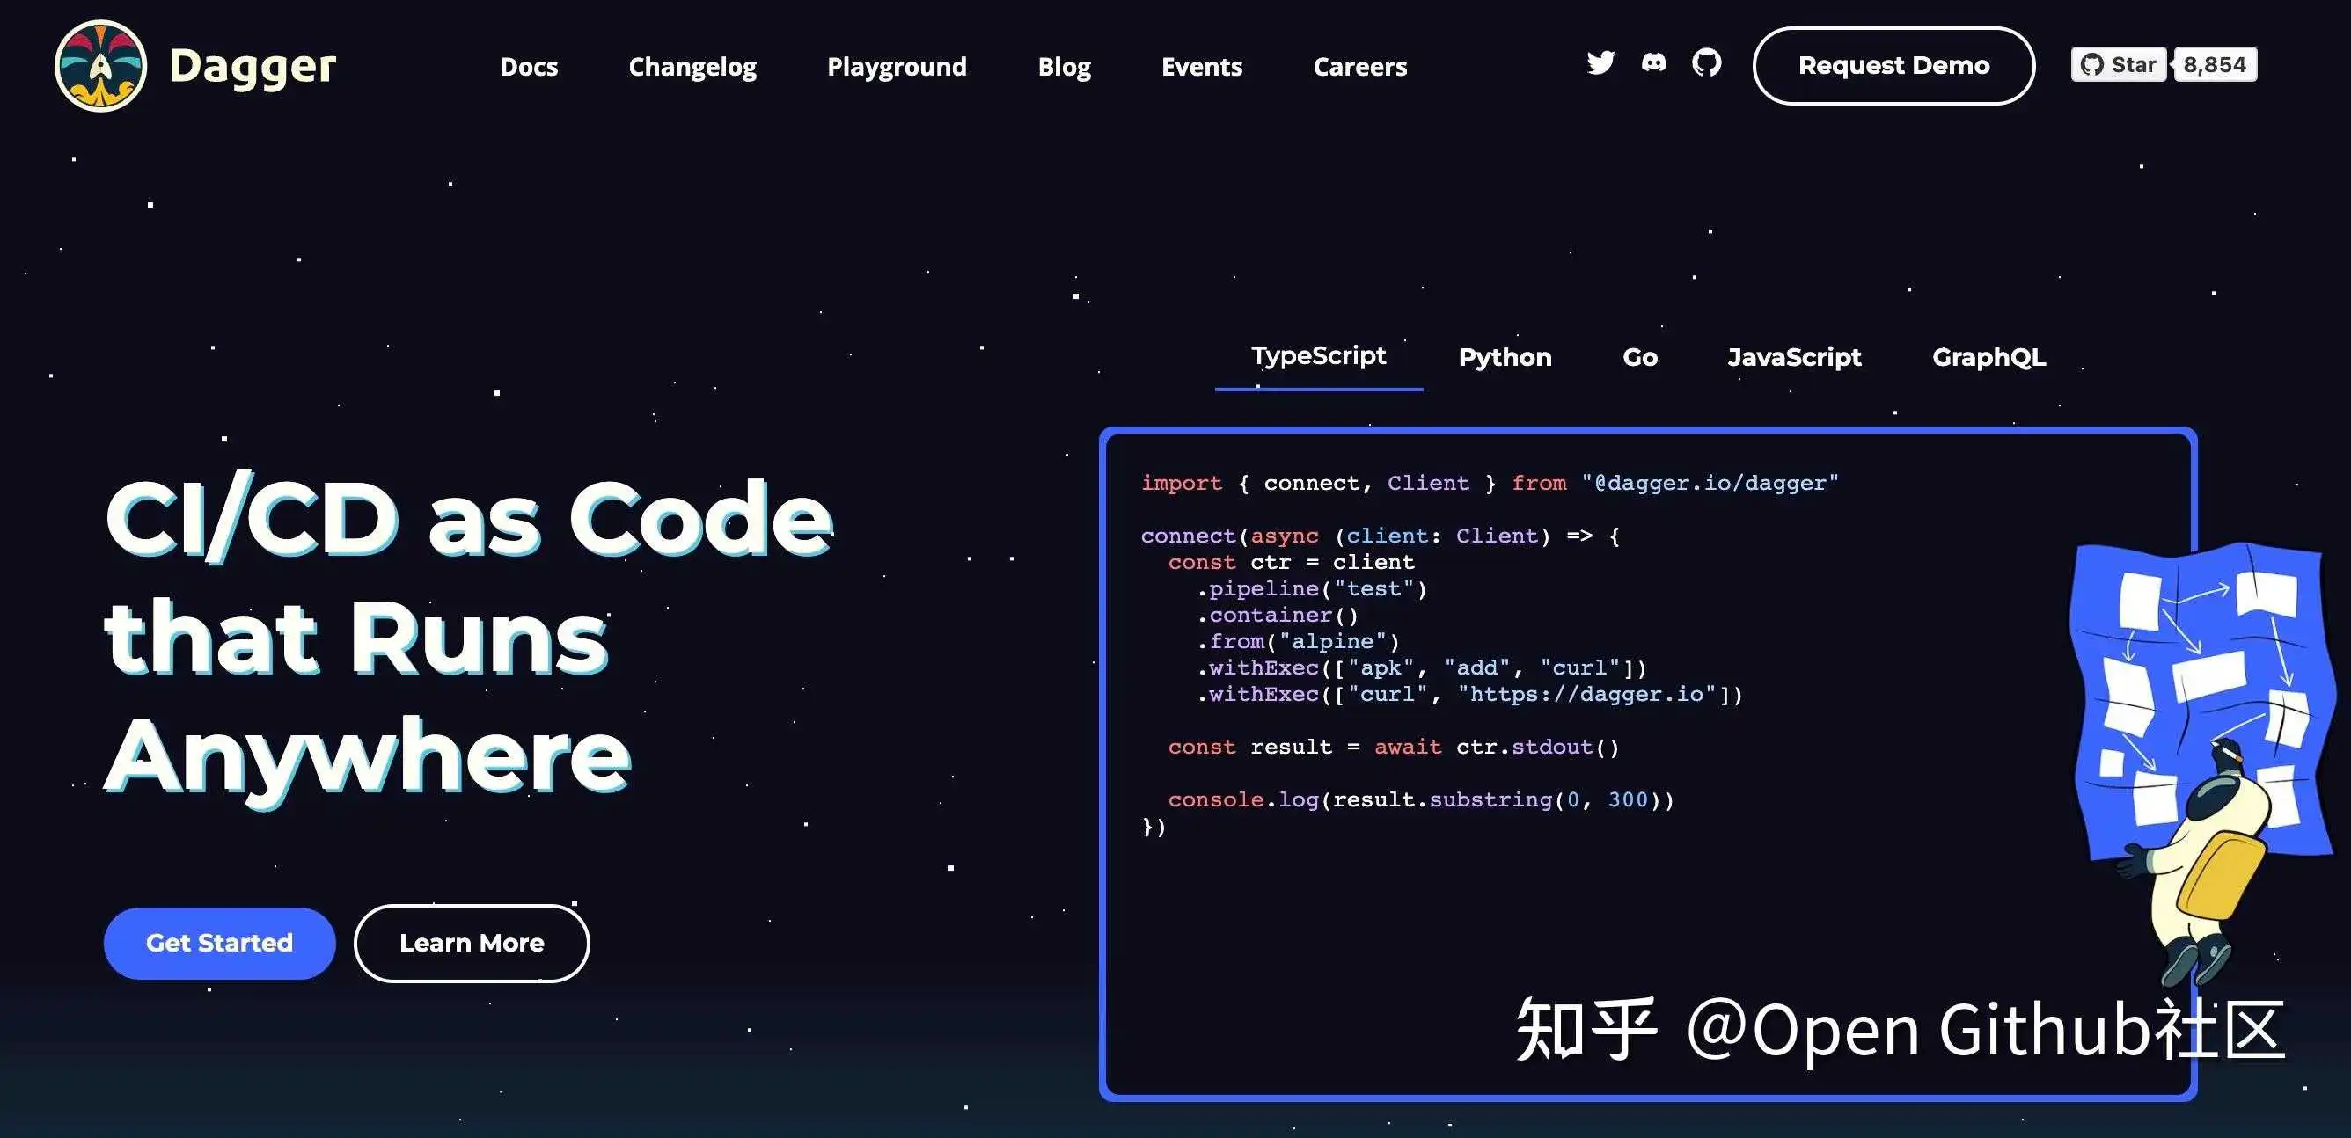Go to the Playground page
The height and width of the screenshot is (1138, 2351).
(x=897, y=68)
